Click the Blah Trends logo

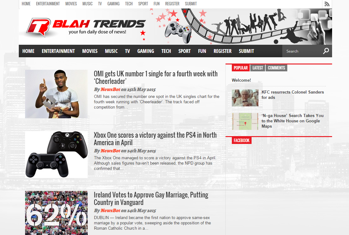(x=86, y=27)
